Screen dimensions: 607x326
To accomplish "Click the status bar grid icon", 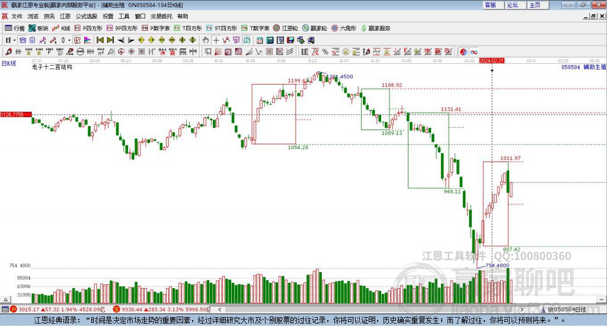I will 5,309.
